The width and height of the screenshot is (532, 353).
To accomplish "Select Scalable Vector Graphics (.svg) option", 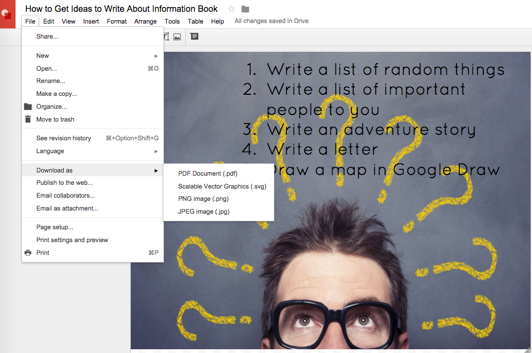I will (x=222, y=186).
